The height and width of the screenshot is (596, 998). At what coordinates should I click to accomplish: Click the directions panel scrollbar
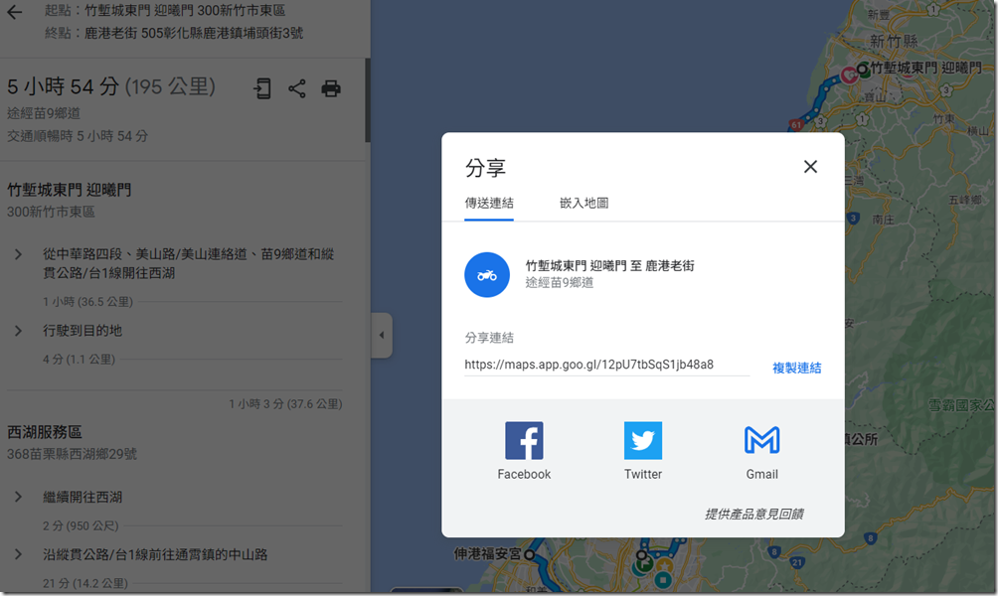[367, 99]
